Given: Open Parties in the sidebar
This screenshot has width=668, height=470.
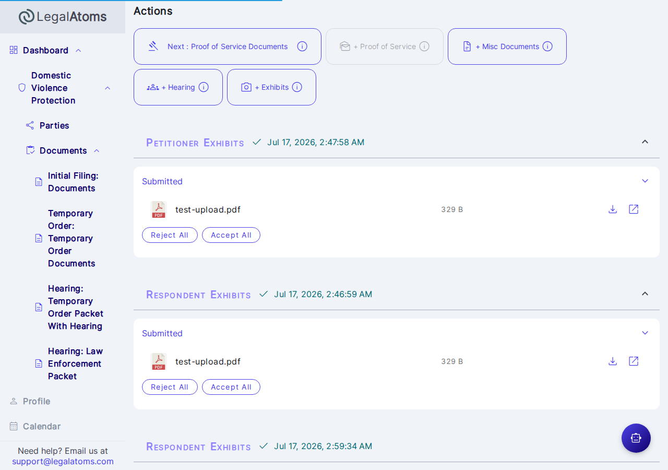Looking at the screenshot, I should 54,125.
